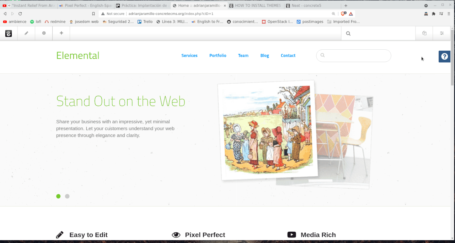Screen dimensions: 455x243
Task: Open josedom web bookmark
Action: (84, 22)
